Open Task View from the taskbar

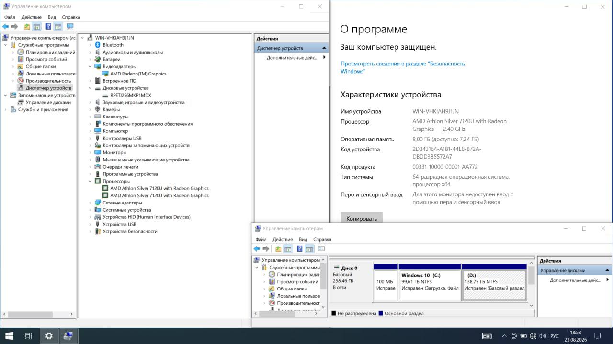(28, 336)
